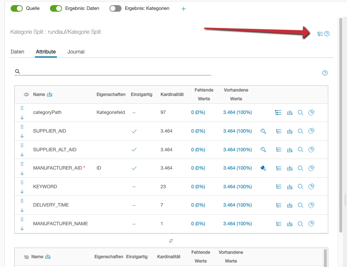Move categoryPath down with its arrow
This screenshot has width=347, height=267.
click(x=22, y=118)
